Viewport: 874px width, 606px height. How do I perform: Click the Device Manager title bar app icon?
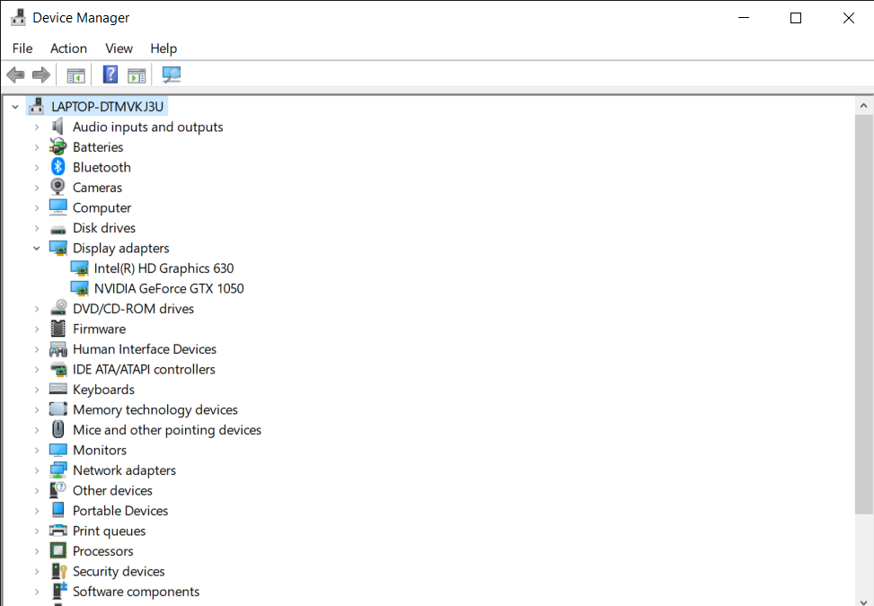(x=18, y=18)
